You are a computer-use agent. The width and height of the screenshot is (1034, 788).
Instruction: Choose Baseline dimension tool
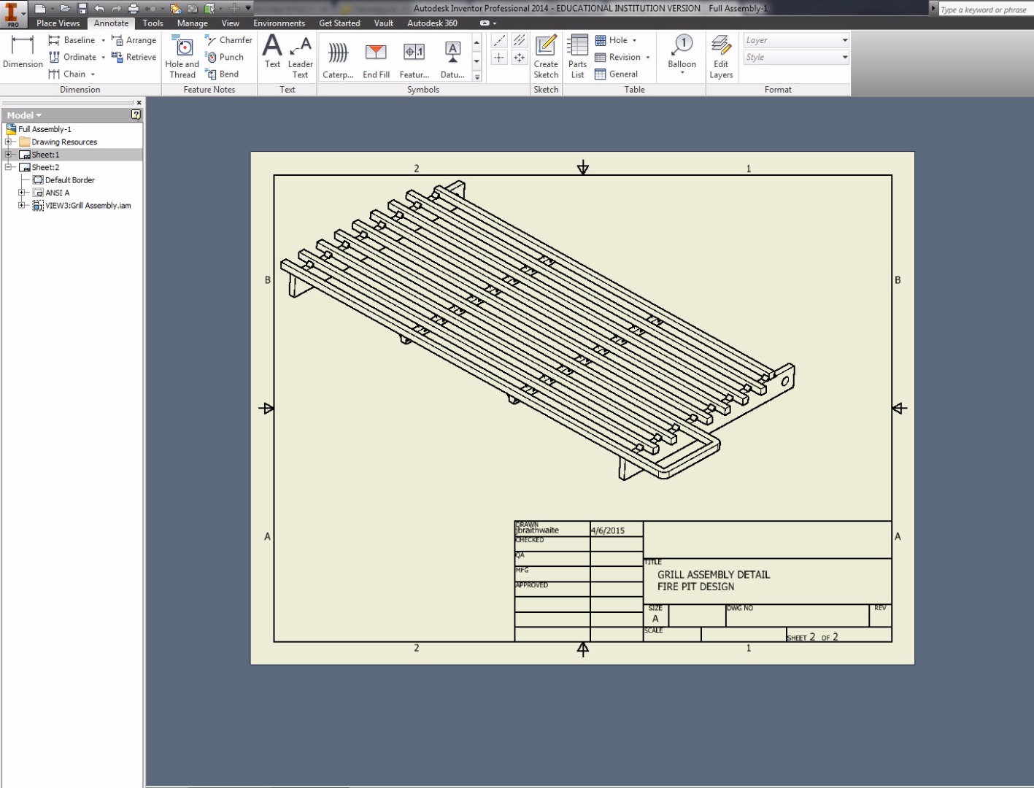pyautogui.click(x=72, y=40)
